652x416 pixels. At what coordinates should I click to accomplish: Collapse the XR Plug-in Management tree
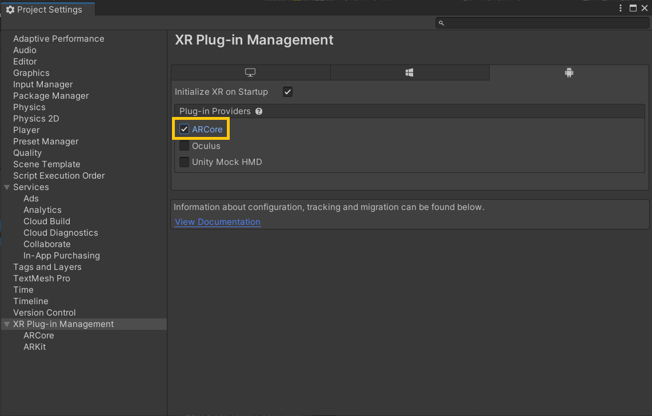click(x=7, y=324)
